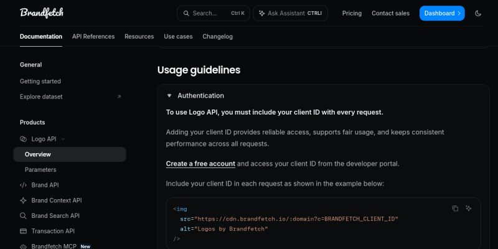Open Contact sales link
Image resolution: width=498 pixels, height=249 pixels.
point(391,13)
